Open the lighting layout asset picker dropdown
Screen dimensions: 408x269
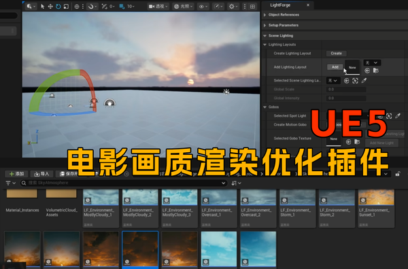tap(372, 62)
